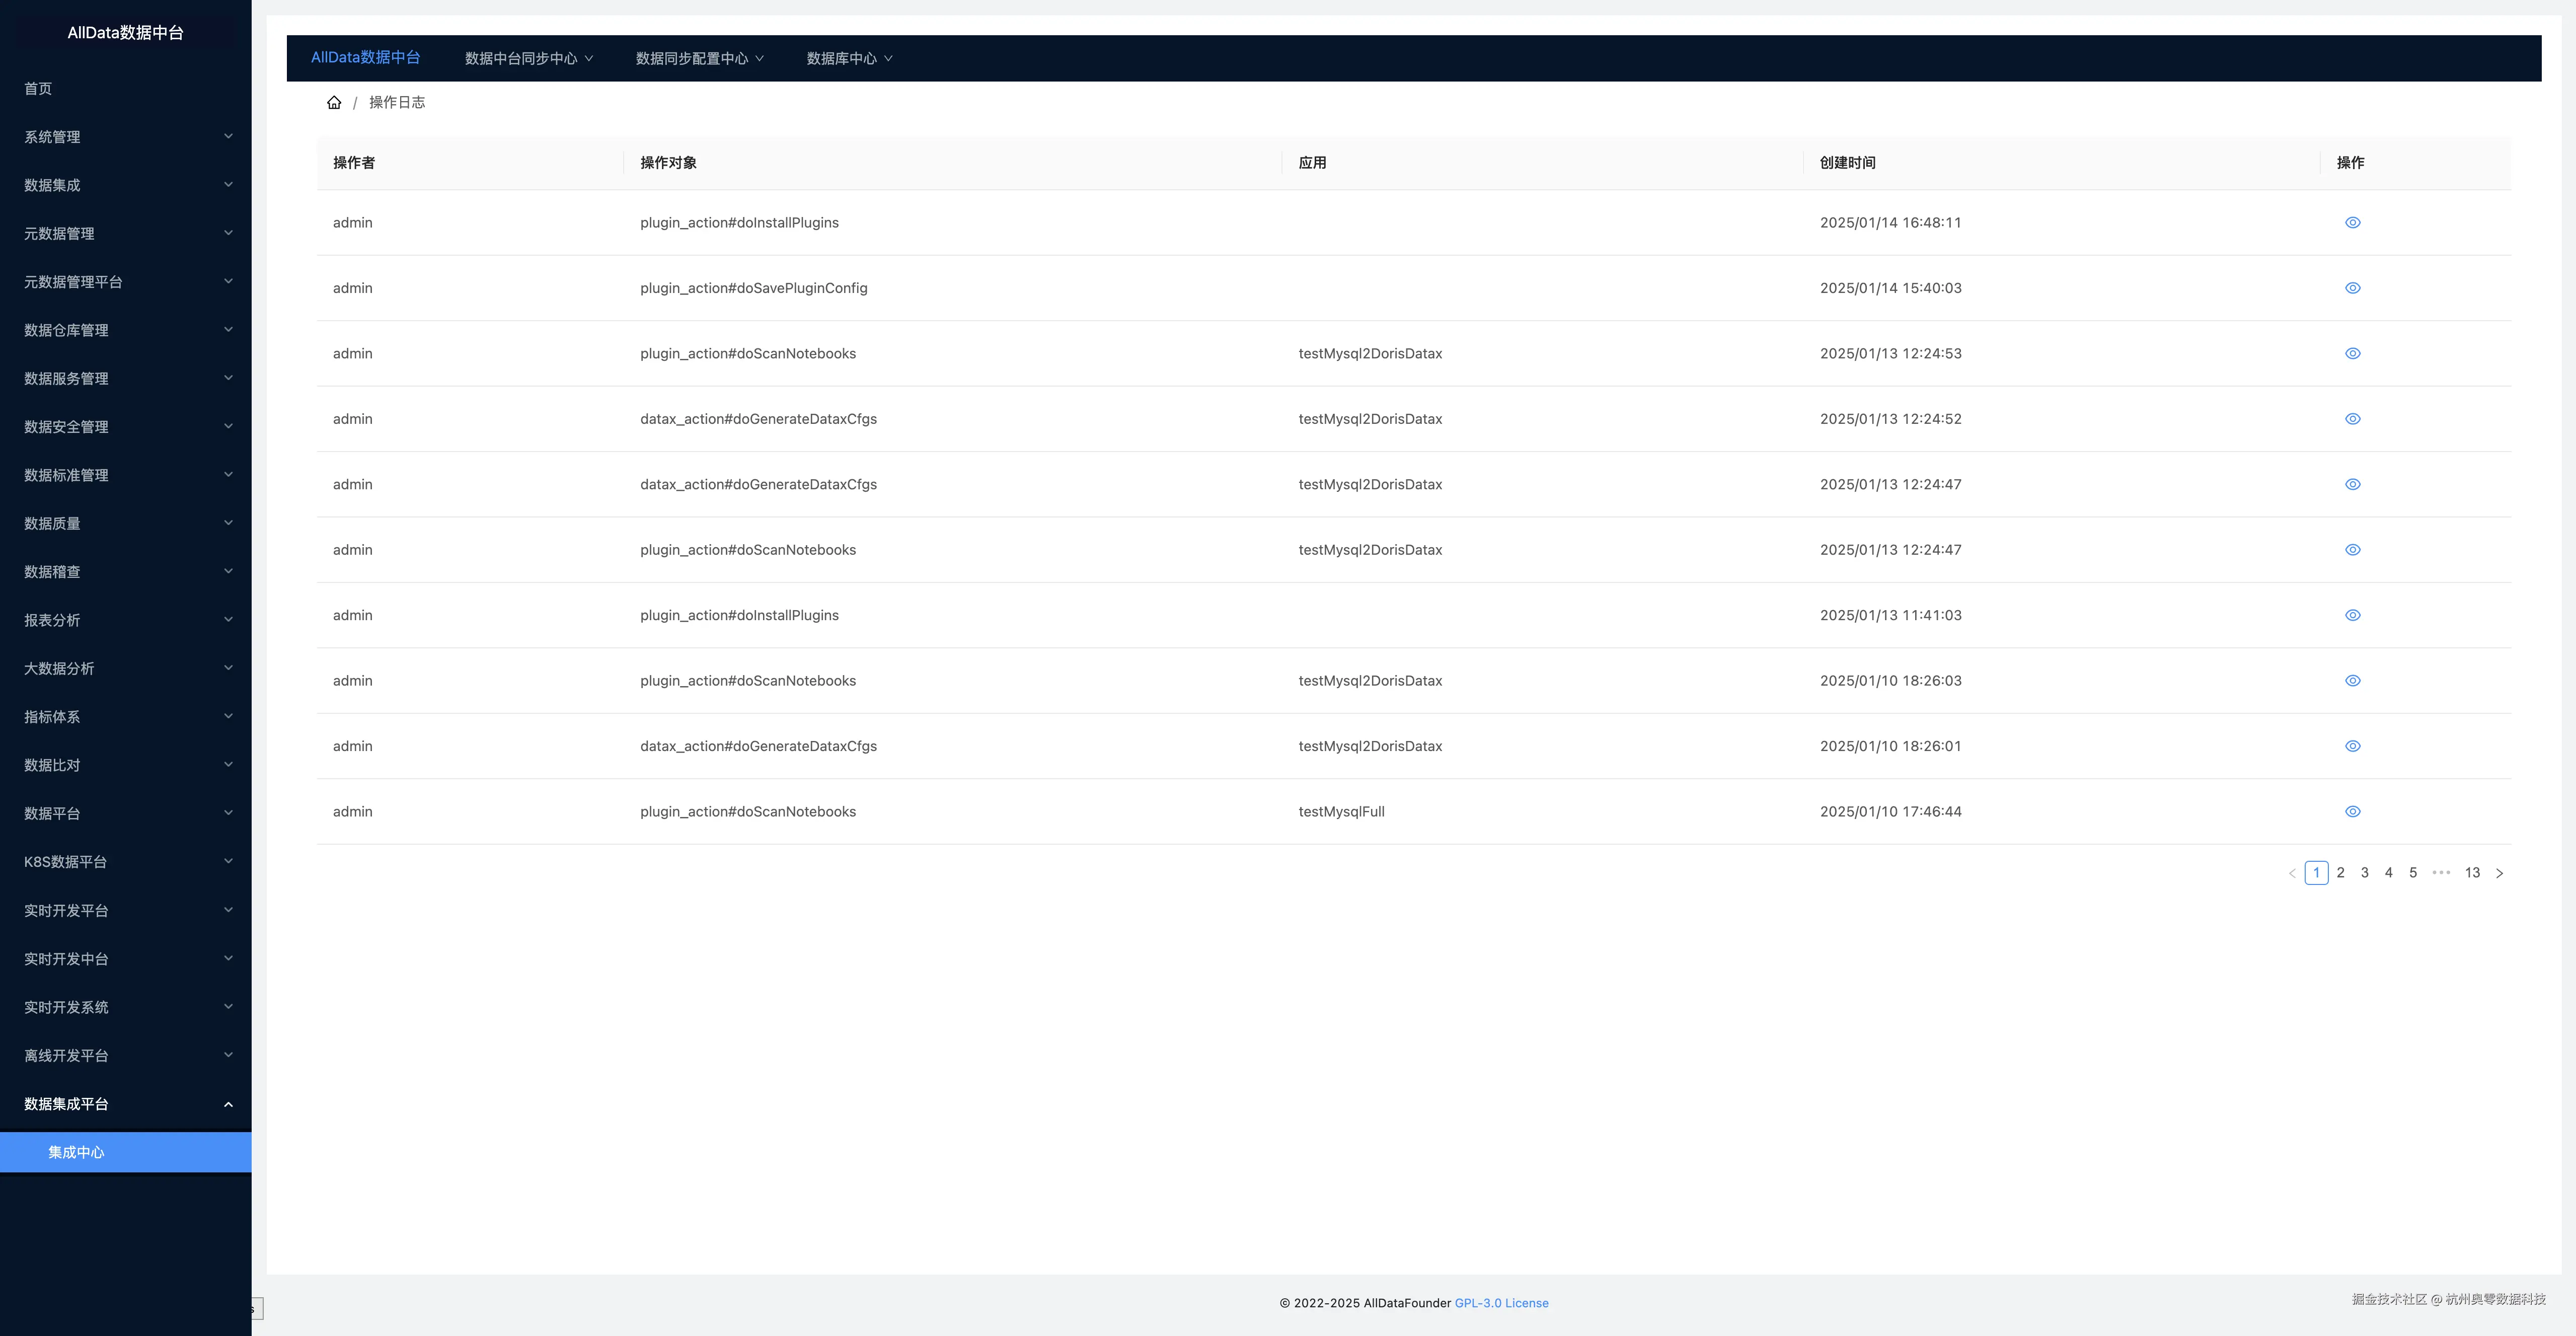Click the home icon in breadcrumb
The image size is (2576, 1336).
click(334, 102)
